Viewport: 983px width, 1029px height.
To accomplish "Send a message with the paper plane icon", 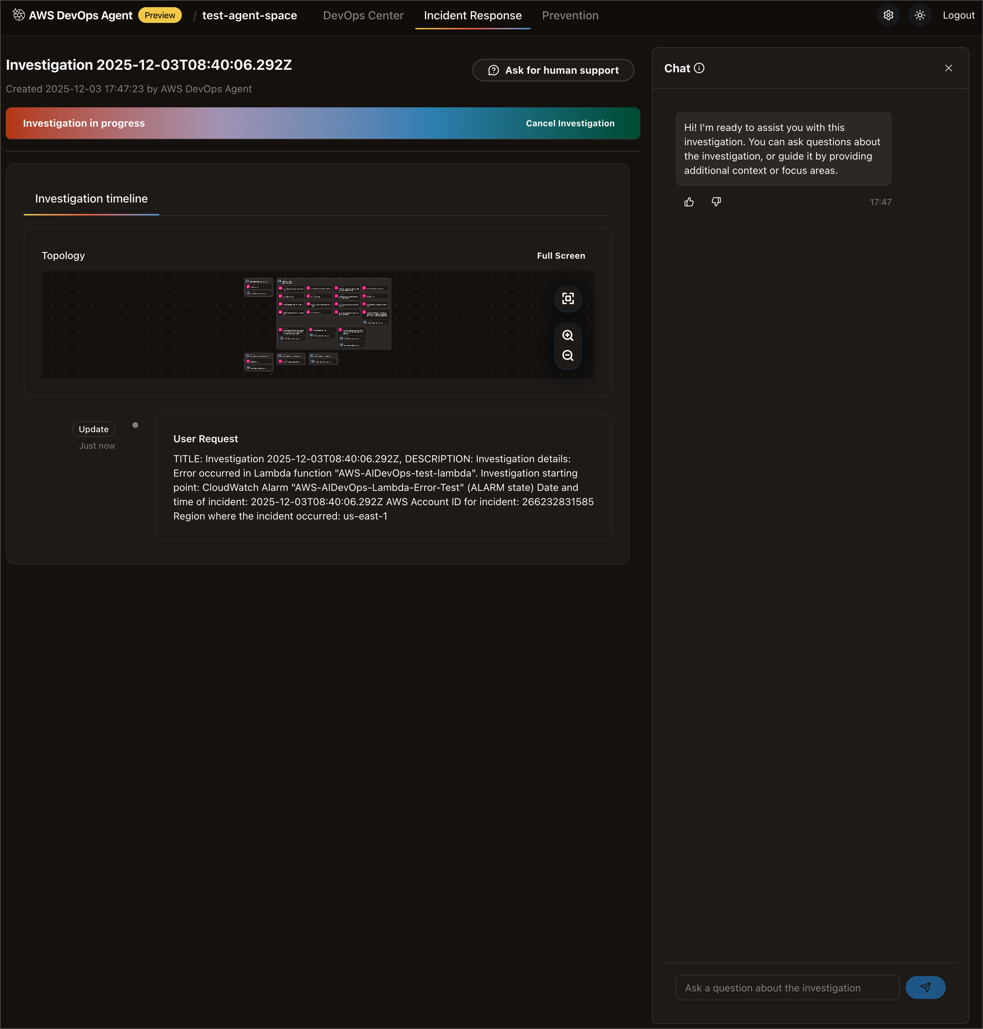I will pos(925,987).
